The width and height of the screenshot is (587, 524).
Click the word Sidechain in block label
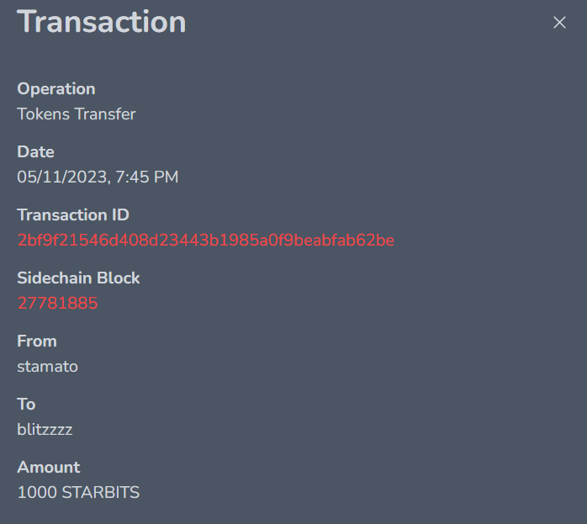tap(55, 278)
